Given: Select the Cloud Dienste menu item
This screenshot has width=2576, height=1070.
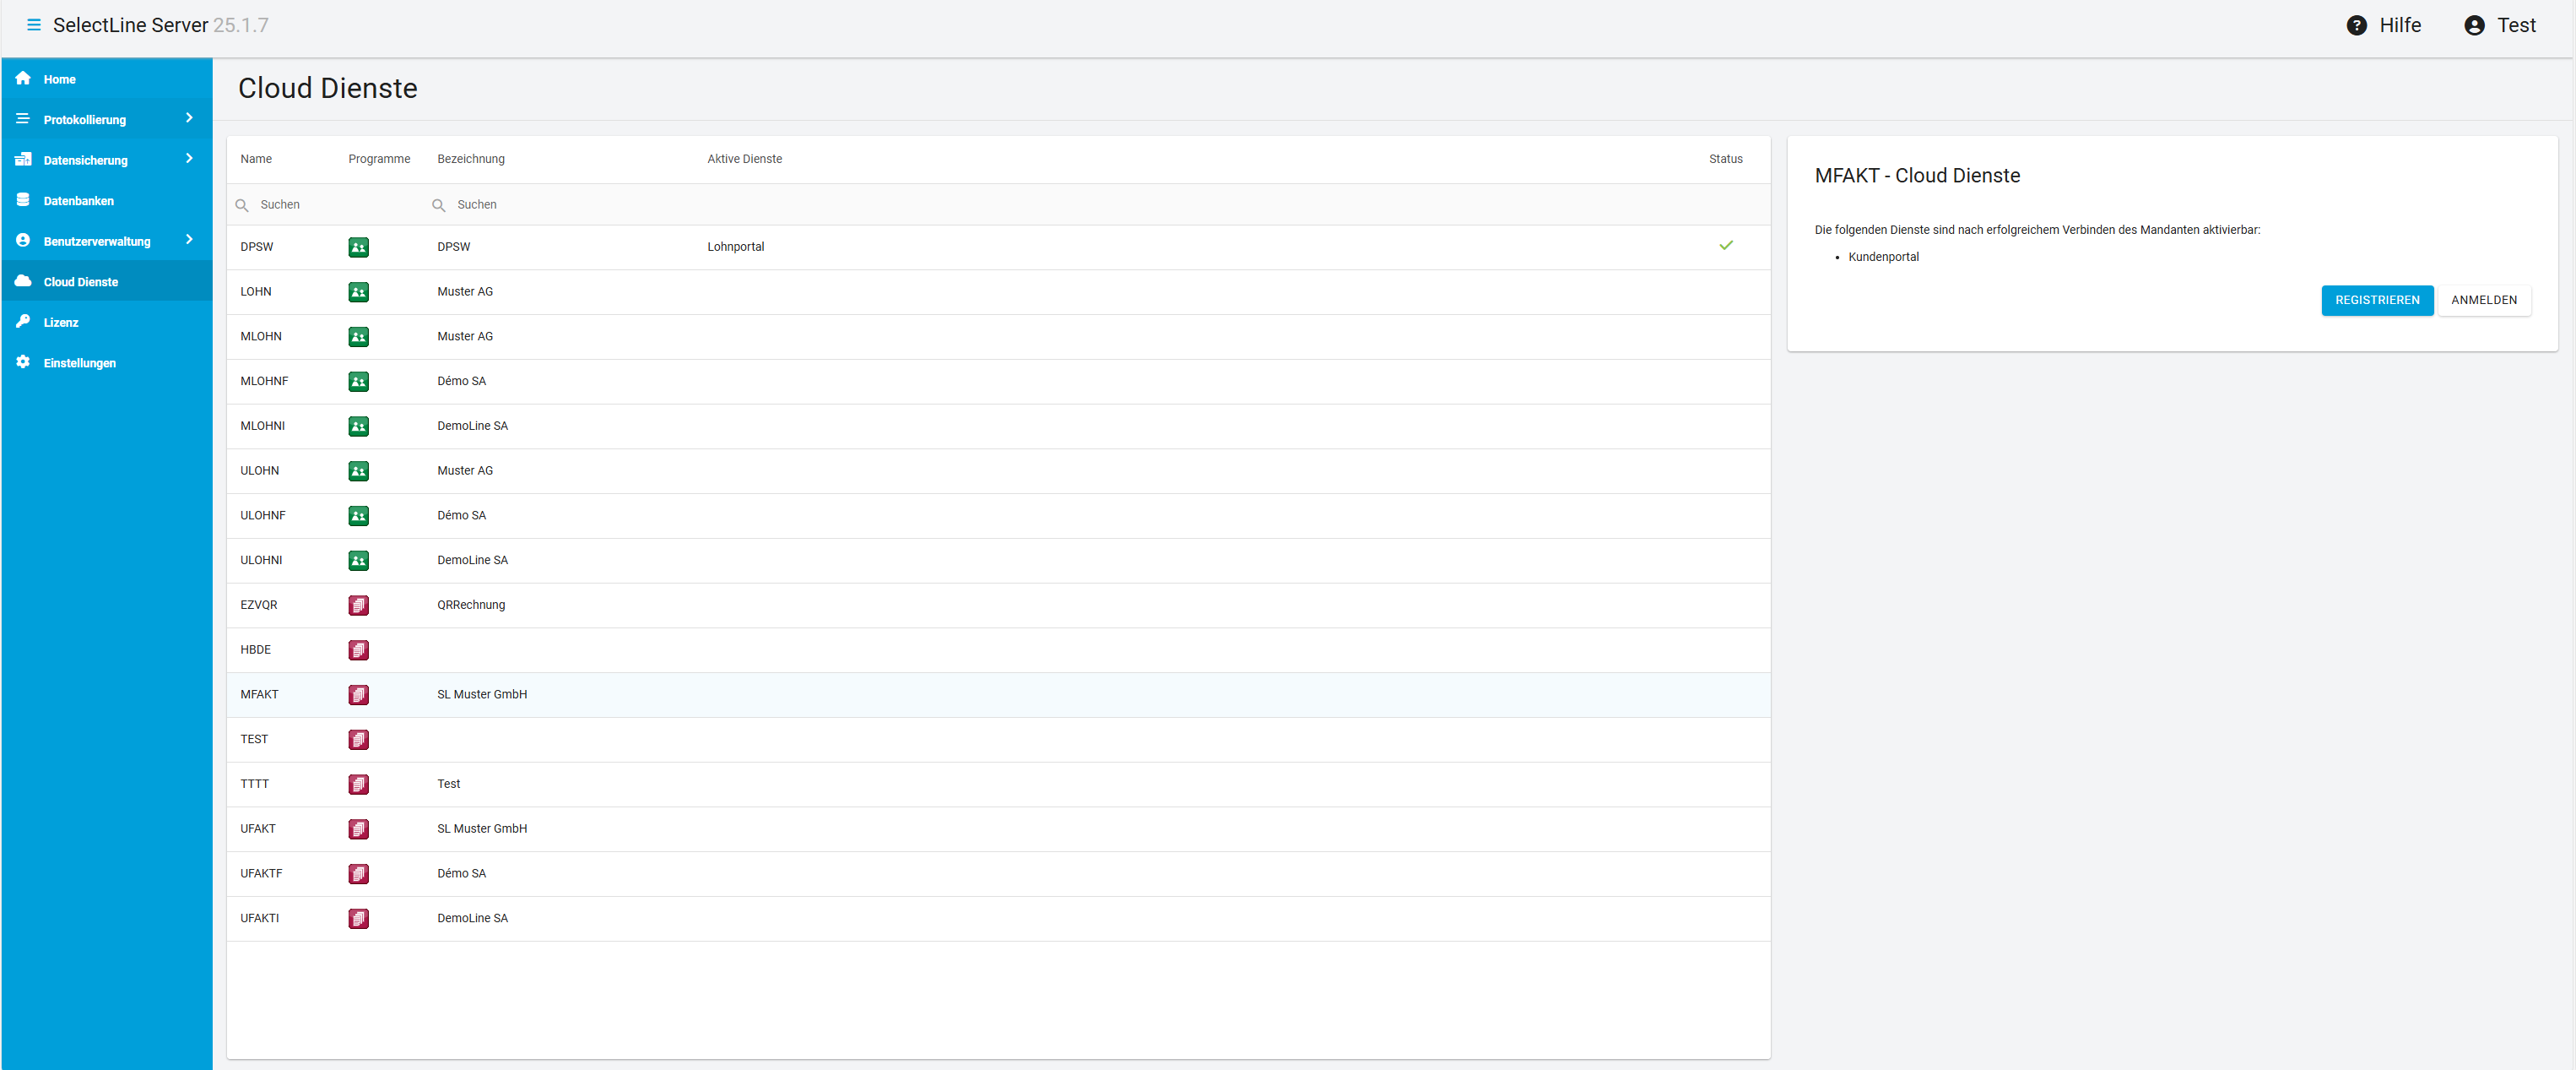Looking at the screenshot, I should tap(106, 281).
